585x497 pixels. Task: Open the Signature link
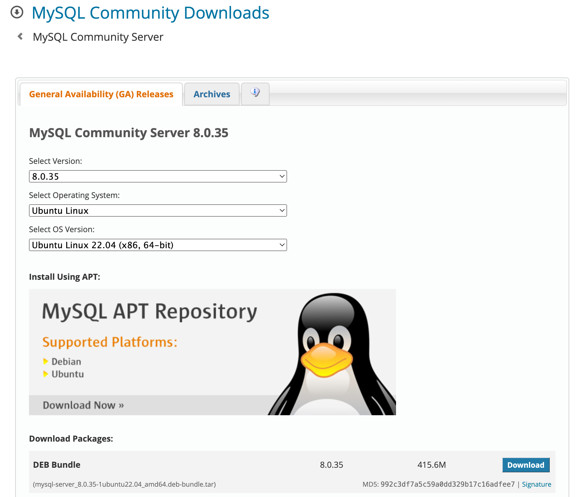tap(536, 484)
